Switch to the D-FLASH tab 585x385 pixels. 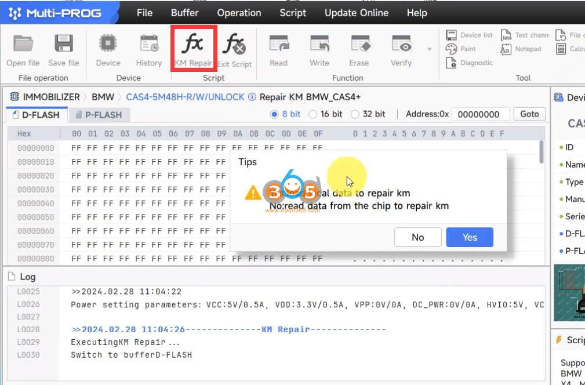37,115
